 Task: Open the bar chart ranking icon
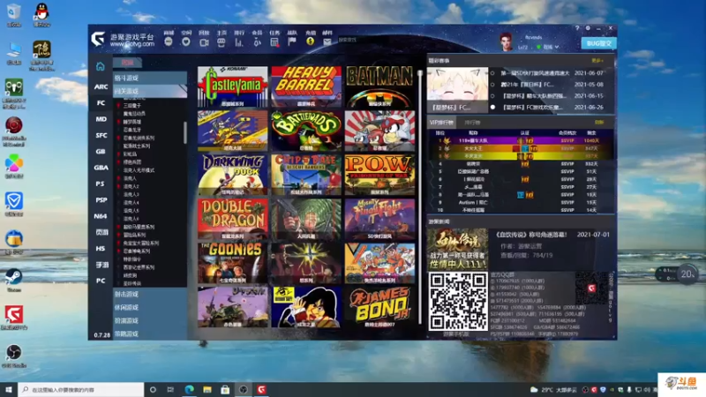coord(238,42)
